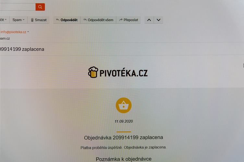Click the orange search magnifier button
Viewport: 244px width, 162px height.
[40, 7]
